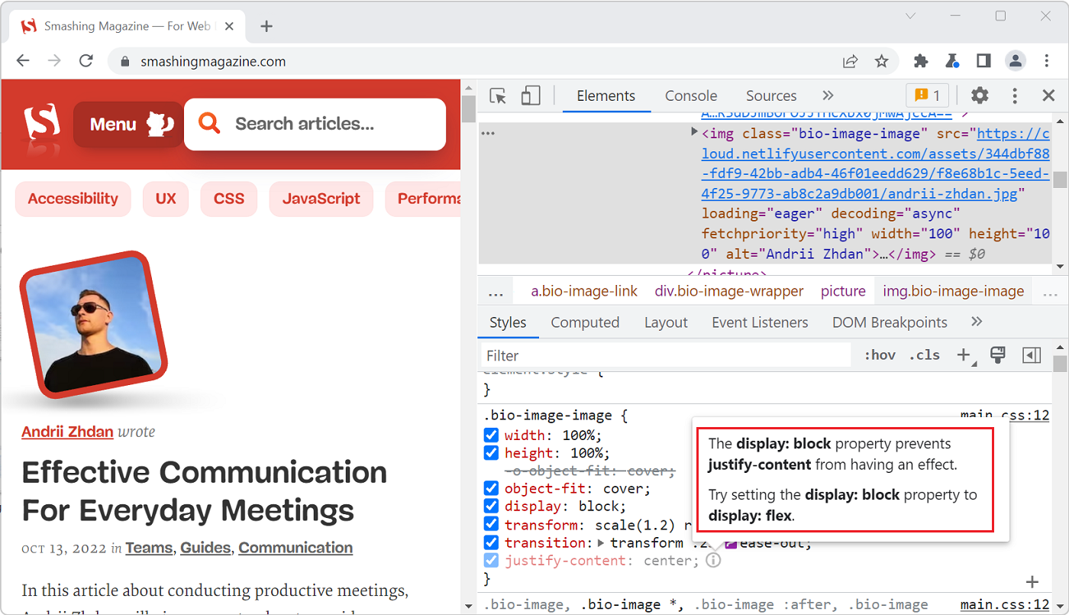
Task: Disable the display block declaration
Action: pyautogui.click(x=490, y=506)
